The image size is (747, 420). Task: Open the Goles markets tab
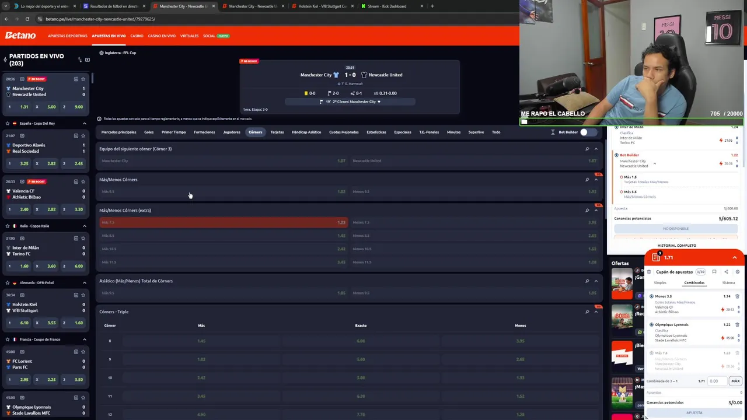[x=149, y=132]
